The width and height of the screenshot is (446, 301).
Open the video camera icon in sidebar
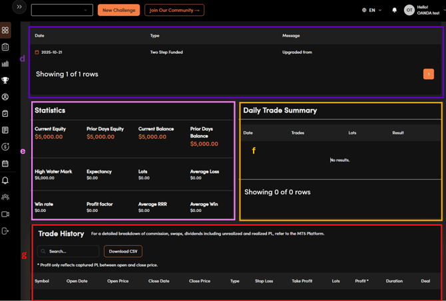point(5,214)
